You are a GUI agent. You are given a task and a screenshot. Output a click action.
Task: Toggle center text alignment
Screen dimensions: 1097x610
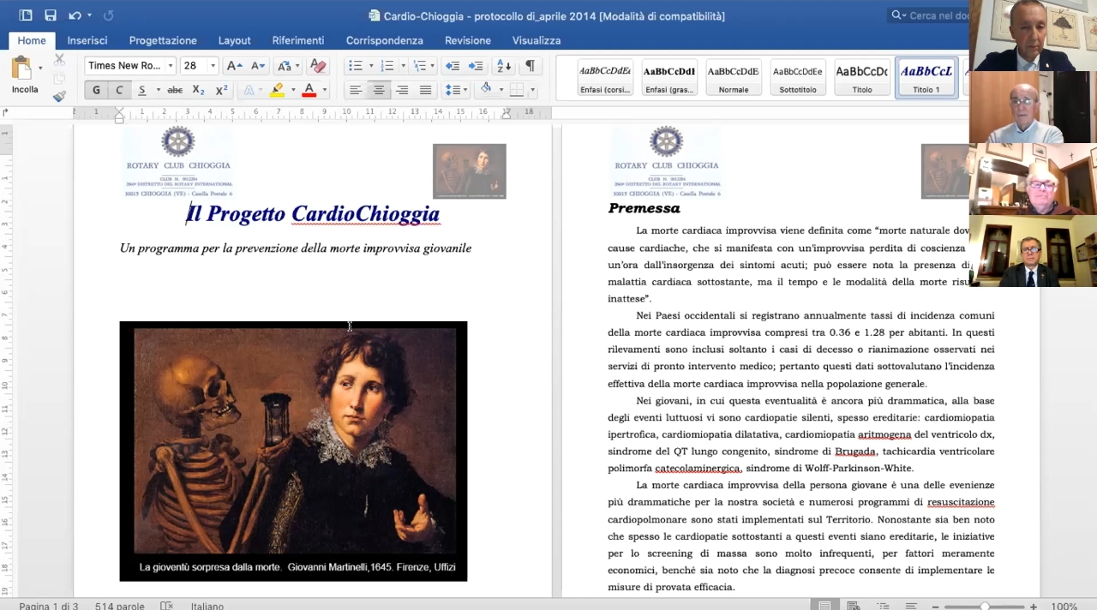378,90
